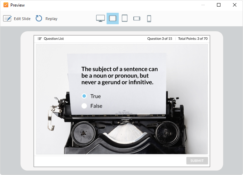Image resolution: width=243 pixels, height=175 pixels.
Task: Close the Preview window
Action: pos(235,5)
